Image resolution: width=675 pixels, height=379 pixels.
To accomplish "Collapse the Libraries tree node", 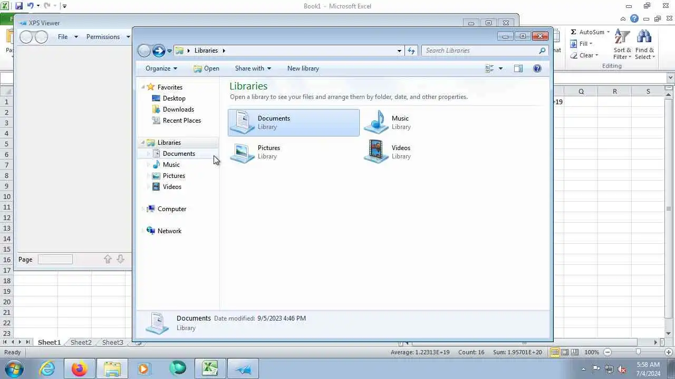I will 143,143.
